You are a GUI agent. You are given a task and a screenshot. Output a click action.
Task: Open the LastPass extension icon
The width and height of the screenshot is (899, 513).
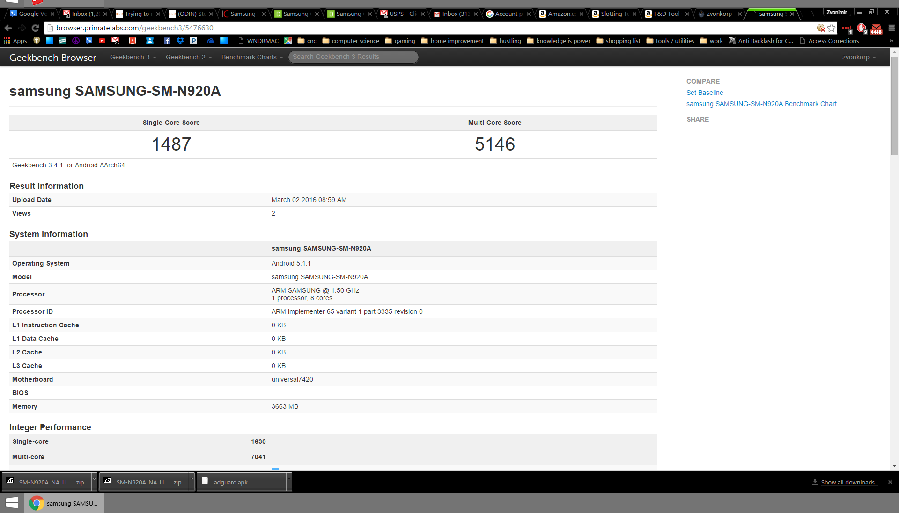coord(847,29)
